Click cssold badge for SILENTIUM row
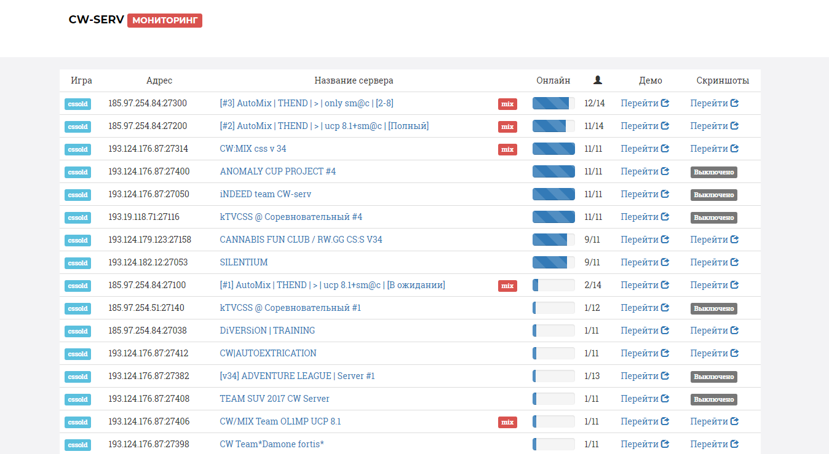Viewport: 829px width, 454px height. (x=77, y=263)
